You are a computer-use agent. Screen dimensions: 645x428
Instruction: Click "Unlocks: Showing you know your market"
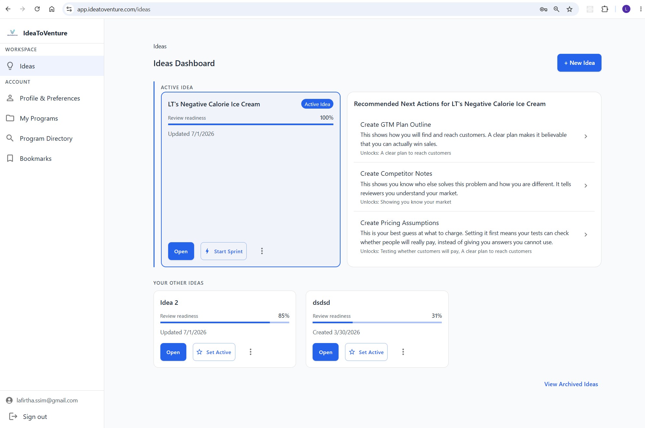point(405,202)
